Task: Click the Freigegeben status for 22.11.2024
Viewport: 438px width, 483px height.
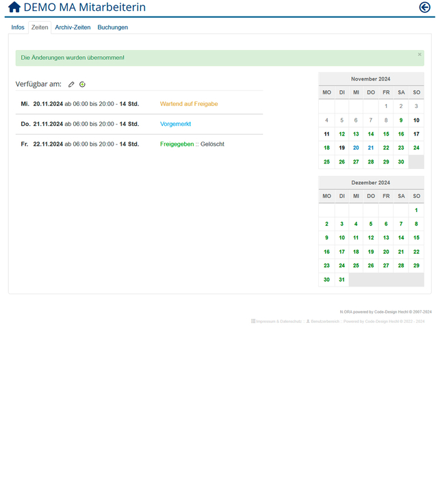Action: [177, 144]
